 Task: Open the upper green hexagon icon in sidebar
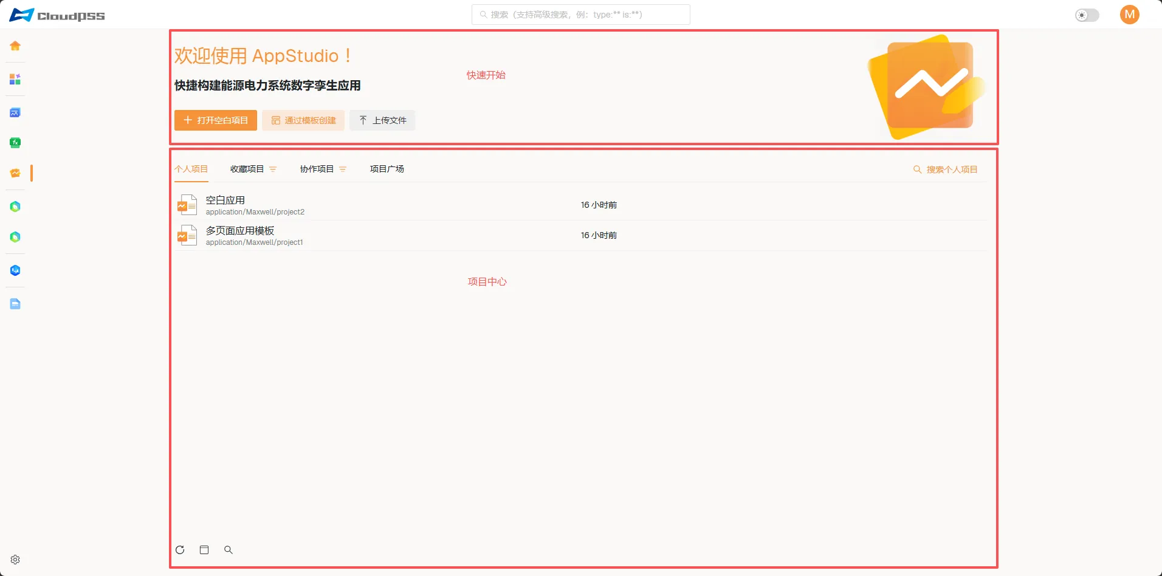15,207
